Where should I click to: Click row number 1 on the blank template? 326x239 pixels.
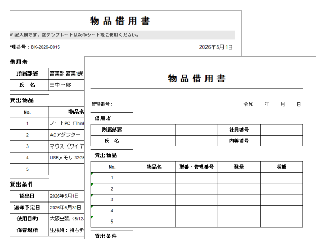pyautogui.click(x=112, y=178)
